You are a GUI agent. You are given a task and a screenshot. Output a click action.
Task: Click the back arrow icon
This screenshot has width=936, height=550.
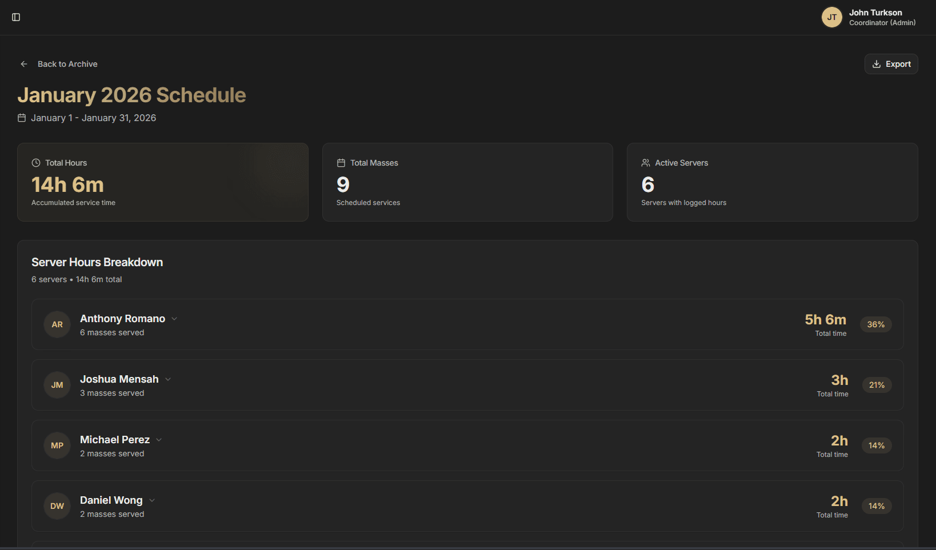(x=24, y=64)
